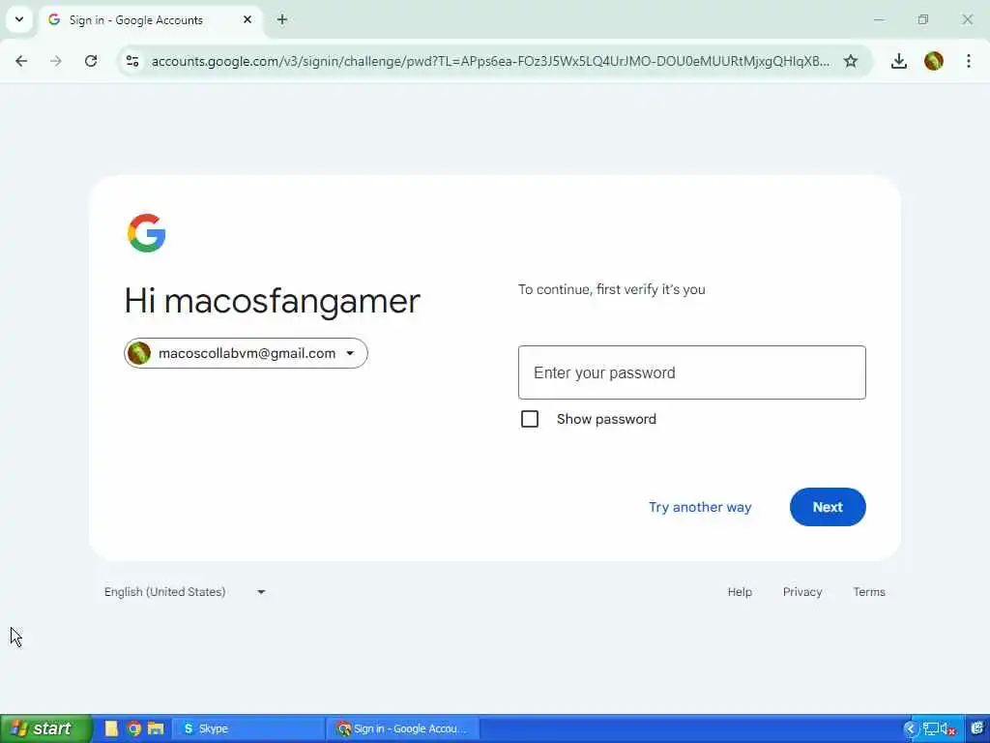Click the Hi macosfangamer heading
The height and width of the screenshot is (743, 990).
tap(272, 301)
